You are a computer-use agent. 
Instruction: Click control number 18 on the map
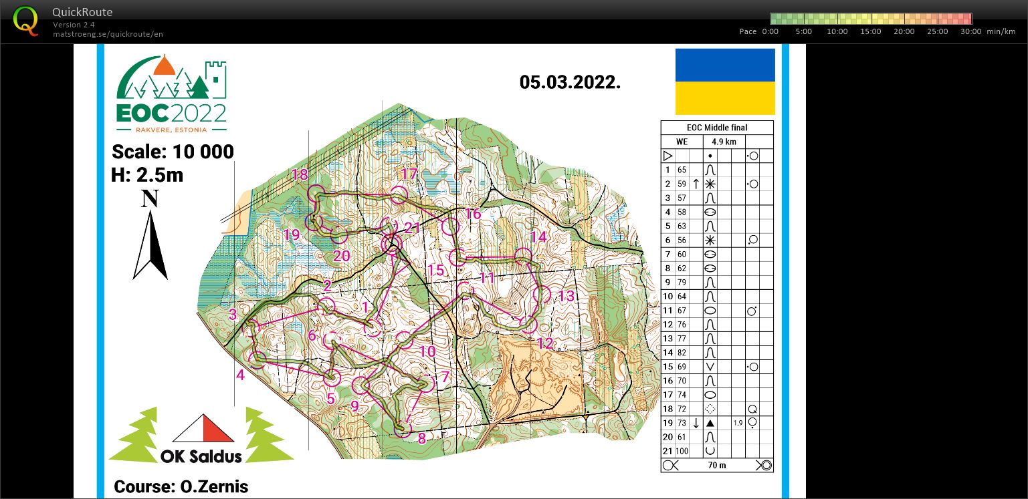point(300,175)
